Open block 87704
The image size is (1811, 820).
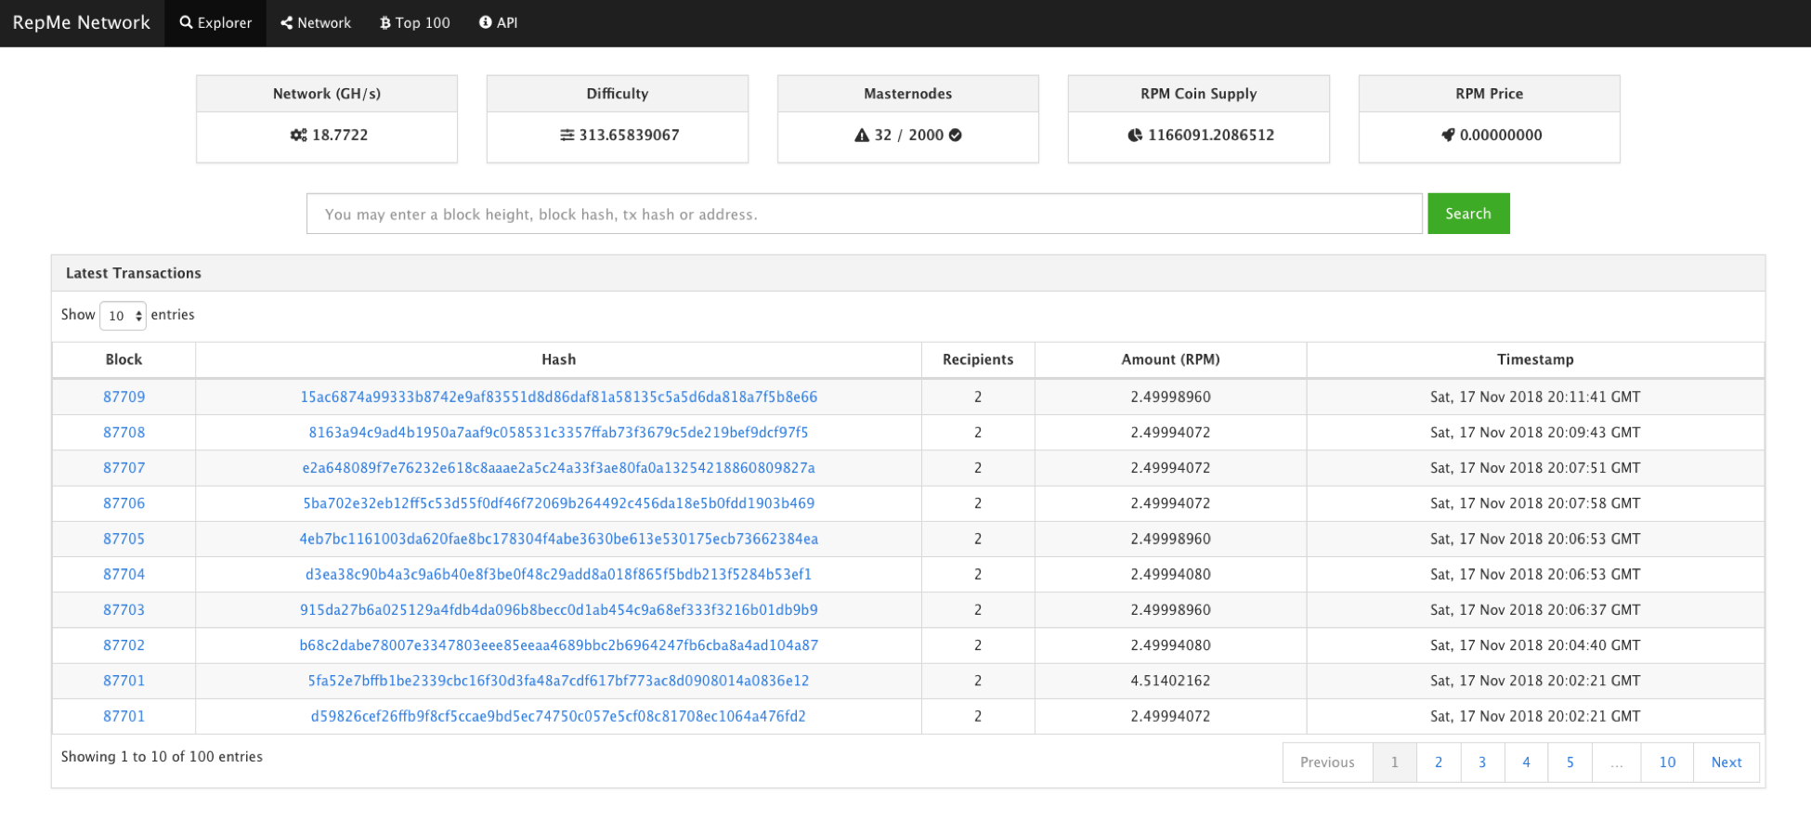point(124,574)
